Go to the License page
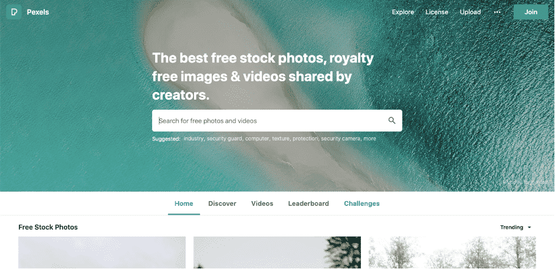The width and height of the screenshot is (555, 269). pos(437,12)
